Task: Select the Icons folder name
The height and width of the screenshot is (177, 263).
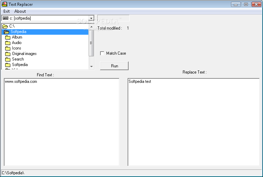Action: (17, 48)
